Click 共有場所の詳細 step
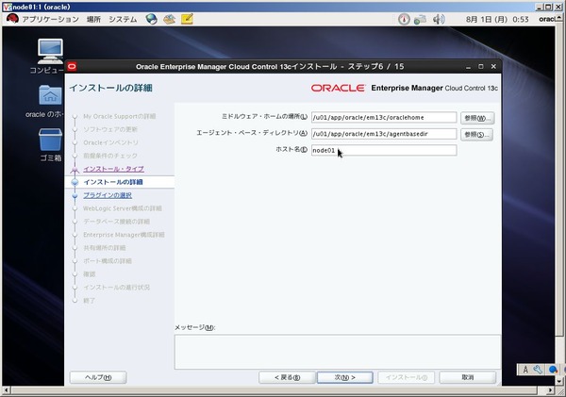 (x=104, y=248)
